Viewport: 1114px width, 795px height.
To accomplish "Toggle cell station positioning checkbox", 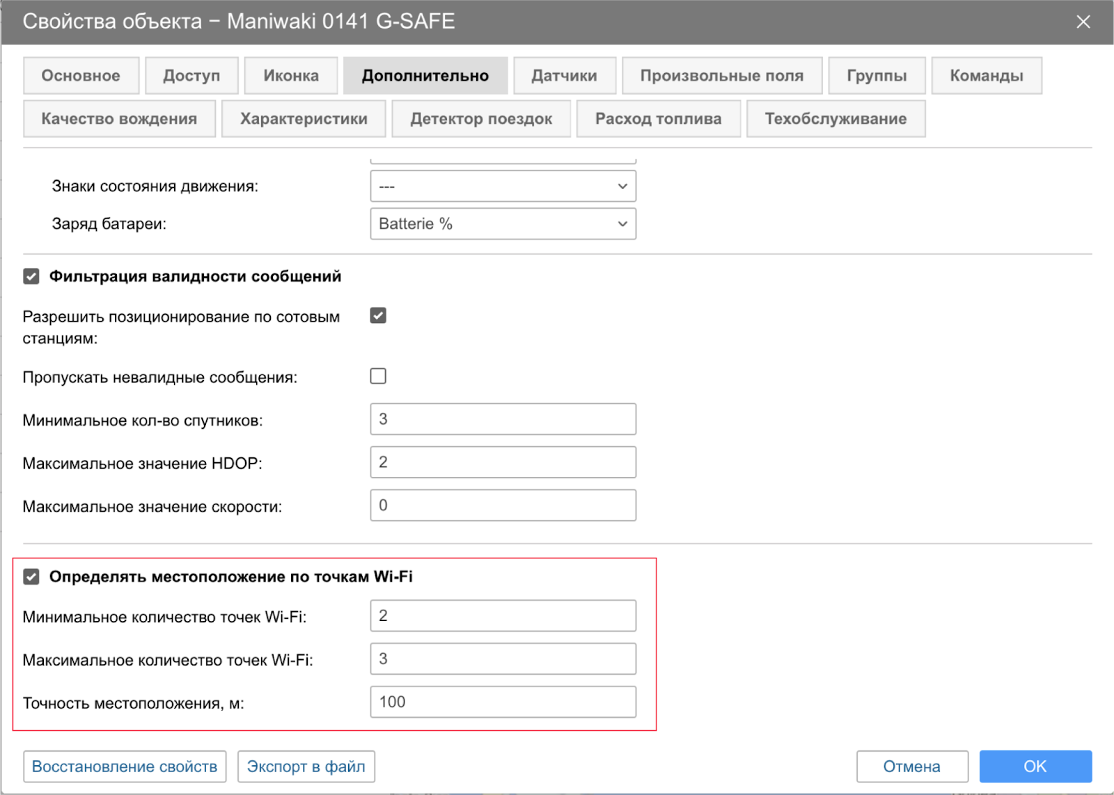I will tap(378, 316).
